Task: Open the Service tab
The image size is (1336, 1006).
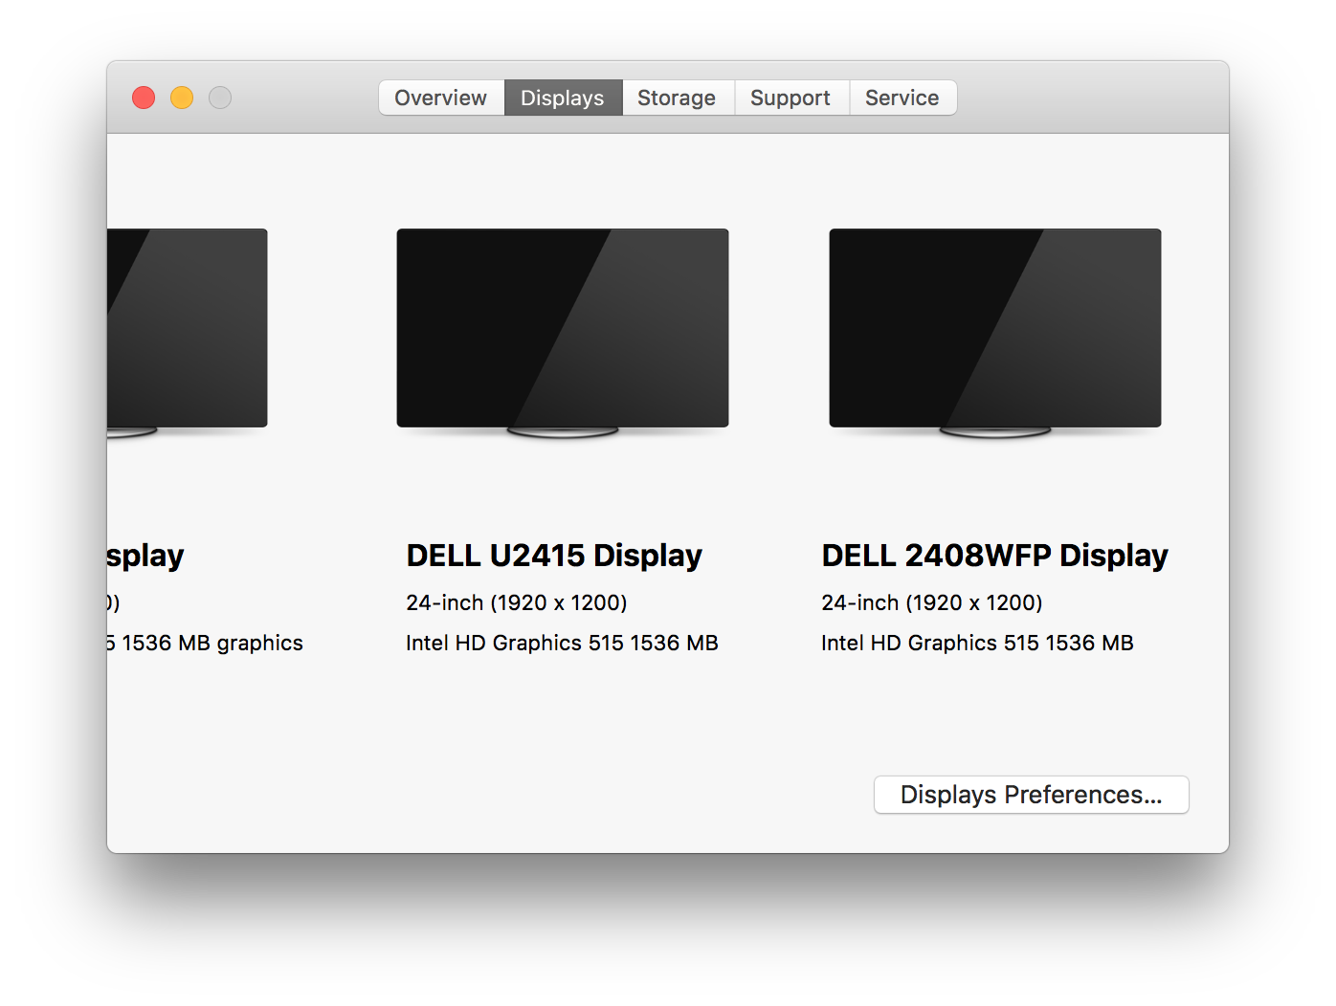Action: [902, 98]
